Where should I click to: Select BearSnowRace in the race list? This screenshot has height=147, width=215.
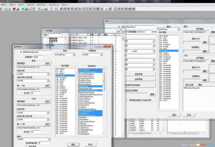(x=90, y=84)
